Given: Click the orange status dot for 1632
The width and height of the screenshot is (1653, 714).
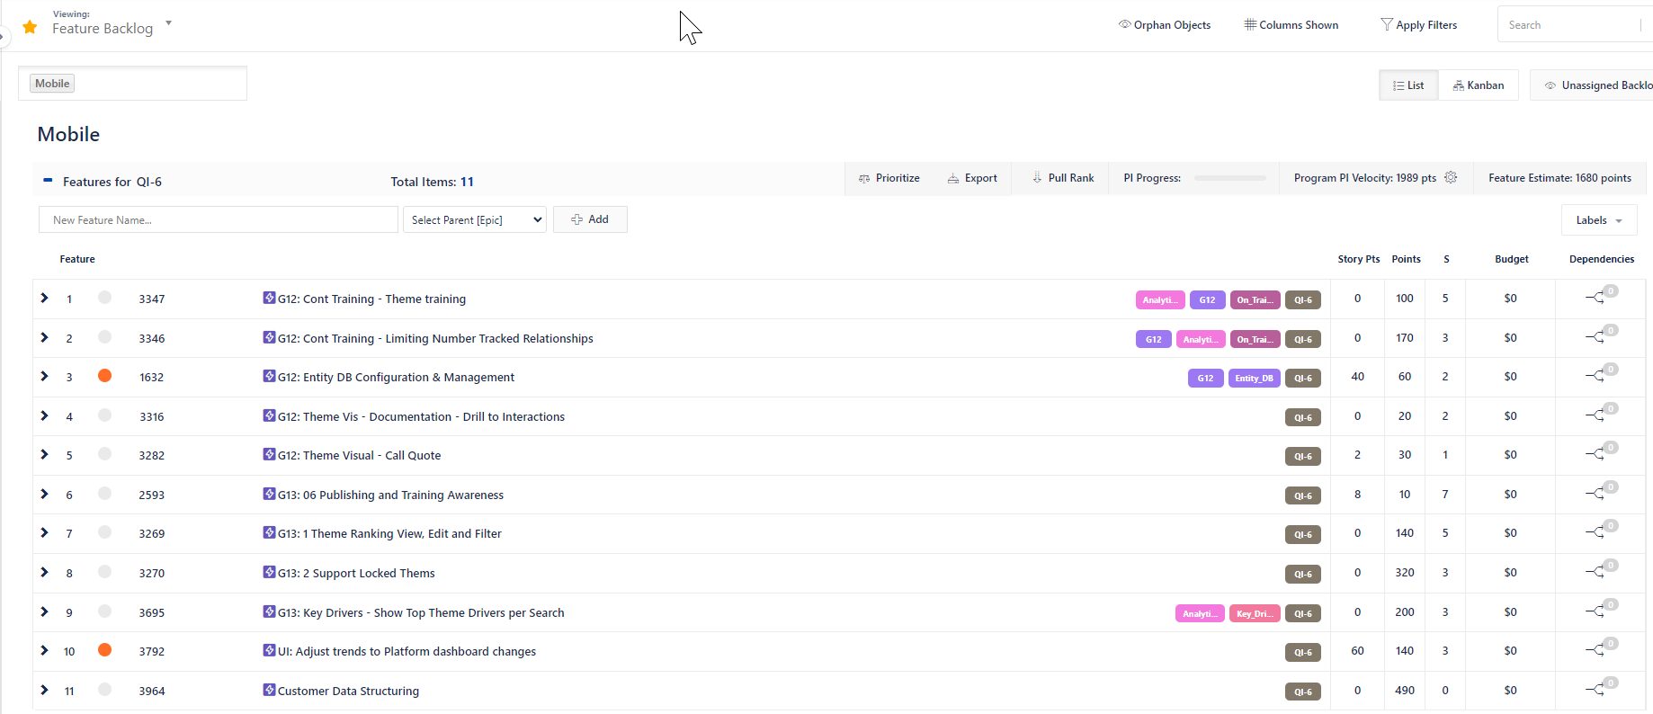Looking at the screenshot, I should pos(104,376).
